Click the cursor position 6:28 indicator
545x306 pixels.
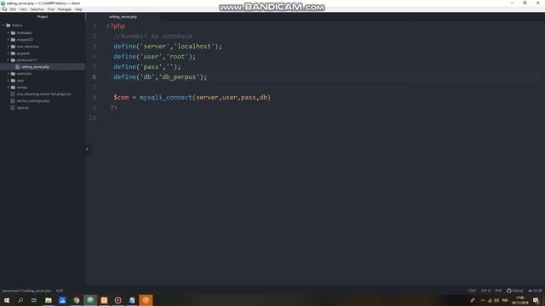pyautogui.click(x=60, y=291)
